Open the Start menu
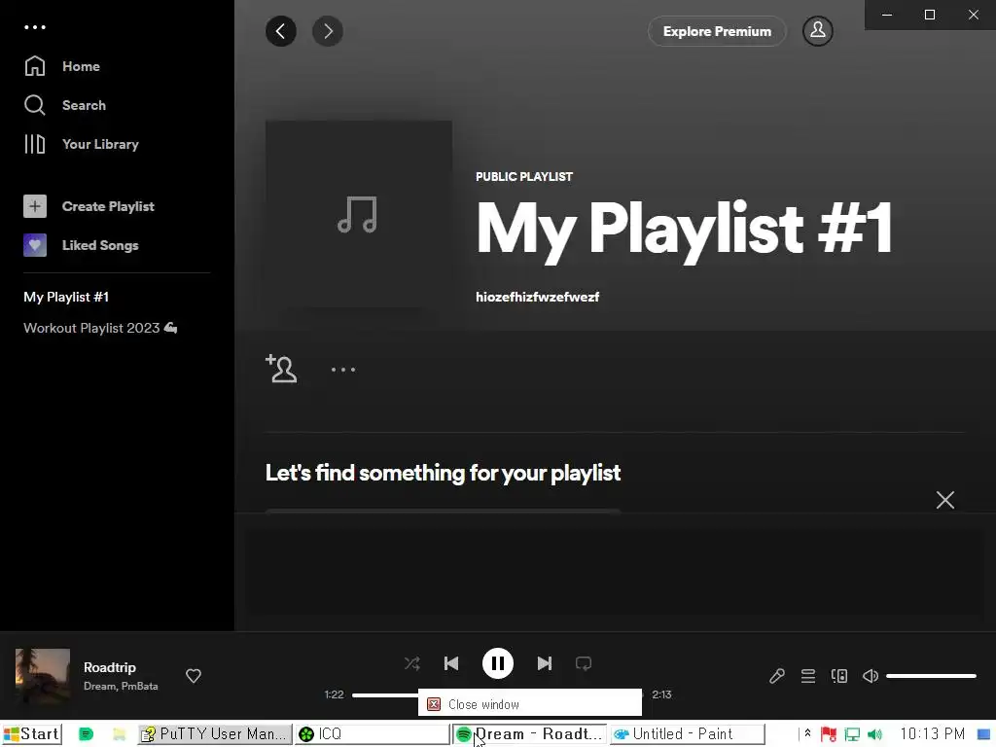 (x=32, y=734)
